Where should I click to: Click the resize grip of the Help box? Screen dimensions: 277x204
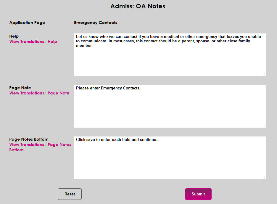point(264,74)
